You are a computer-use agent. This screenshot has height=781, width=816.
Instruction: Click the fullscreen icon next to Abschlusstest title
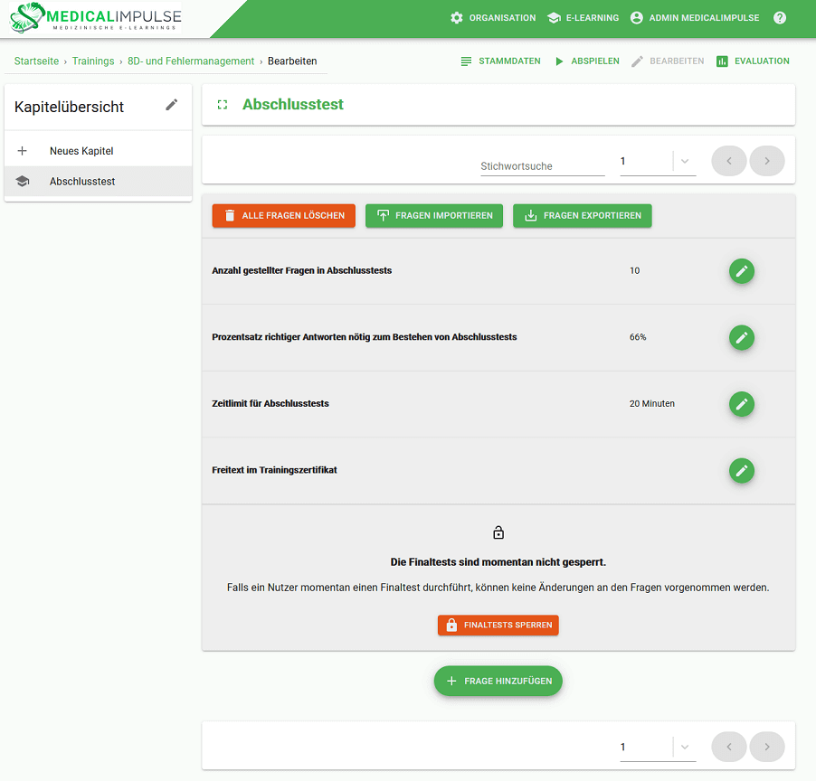click(x=223, y=105)
